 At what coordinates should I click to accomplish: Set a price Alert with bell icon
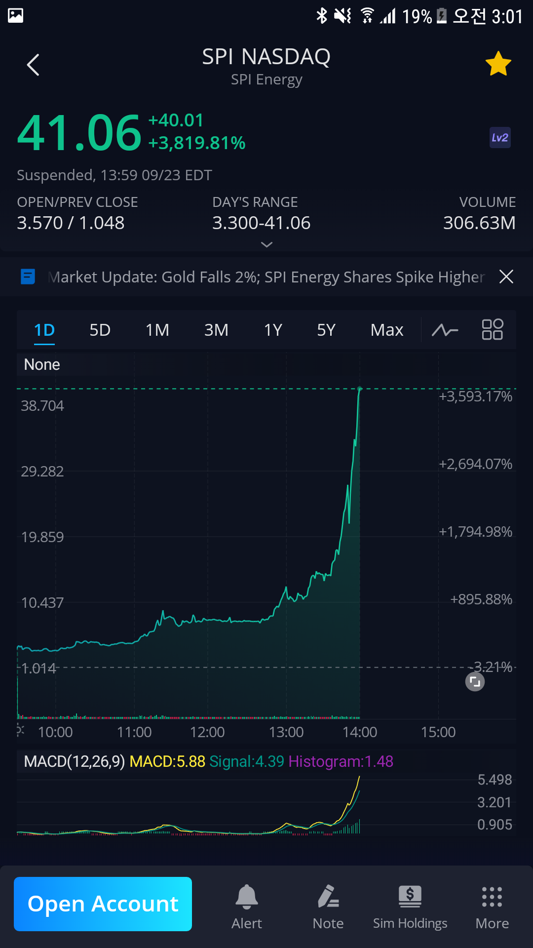(x=247, y=907)
